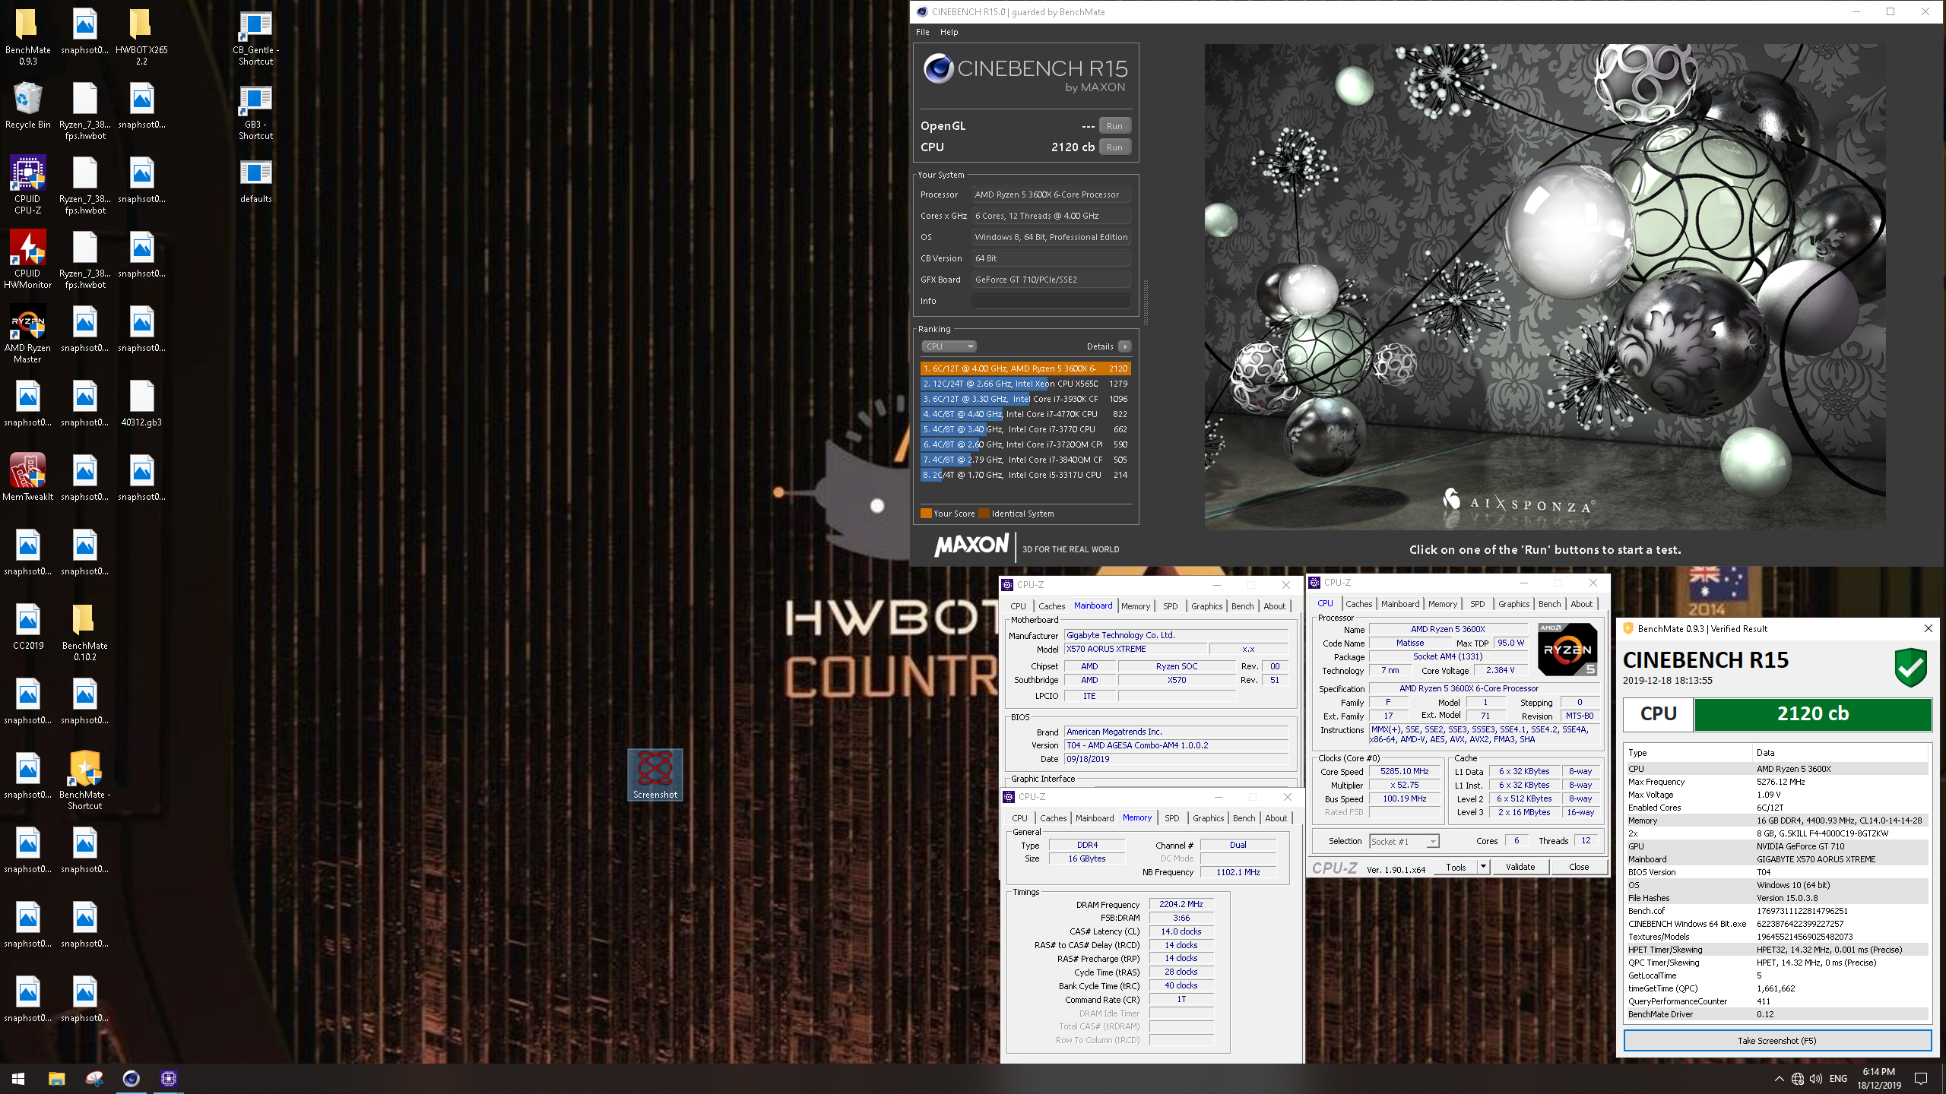Select the i7-3930K ranking row
1946x1094 pixels.
pyautogui.click(x=1025, y=399)
